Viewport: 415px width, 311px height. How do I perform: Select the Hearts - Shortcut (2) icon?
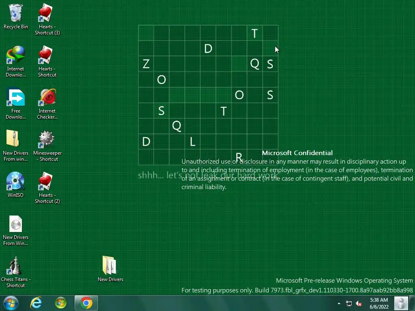pyautogui.click(x=47, y=188)
